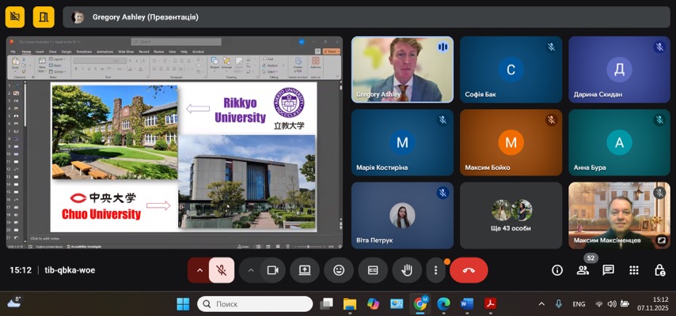Toggle the camera on or off
The width and height of the screenshot is (676, 316).
(273, 270)
